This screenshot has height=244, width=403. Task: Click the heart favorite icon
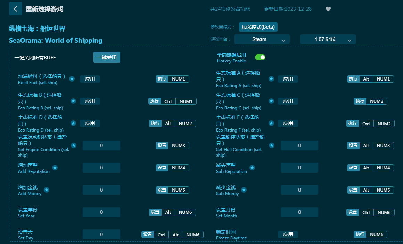click(328, 9)
